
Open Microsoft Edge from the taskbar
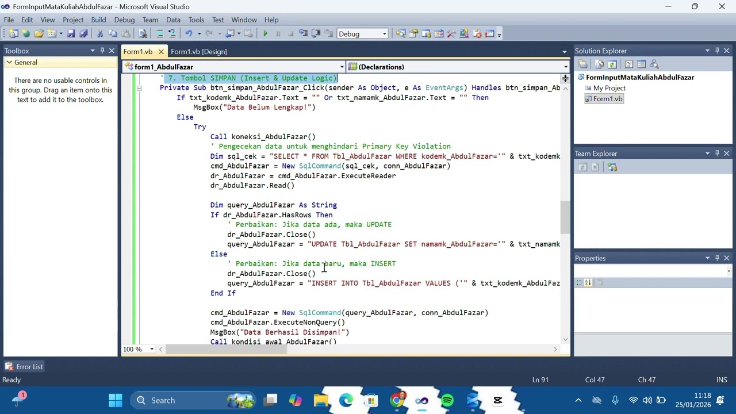pyautogui.click(x=346, y=400)
